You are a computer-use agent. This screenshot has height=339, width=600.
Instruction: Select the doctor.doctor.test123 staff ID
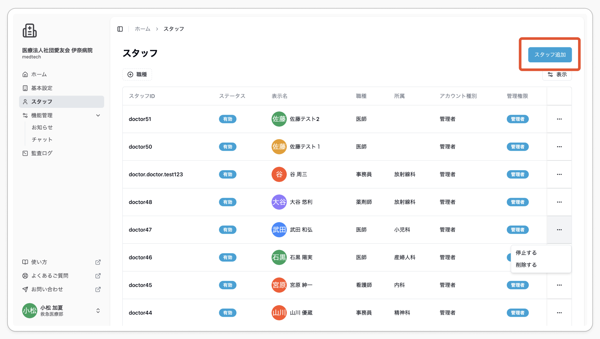coord(156,174)
